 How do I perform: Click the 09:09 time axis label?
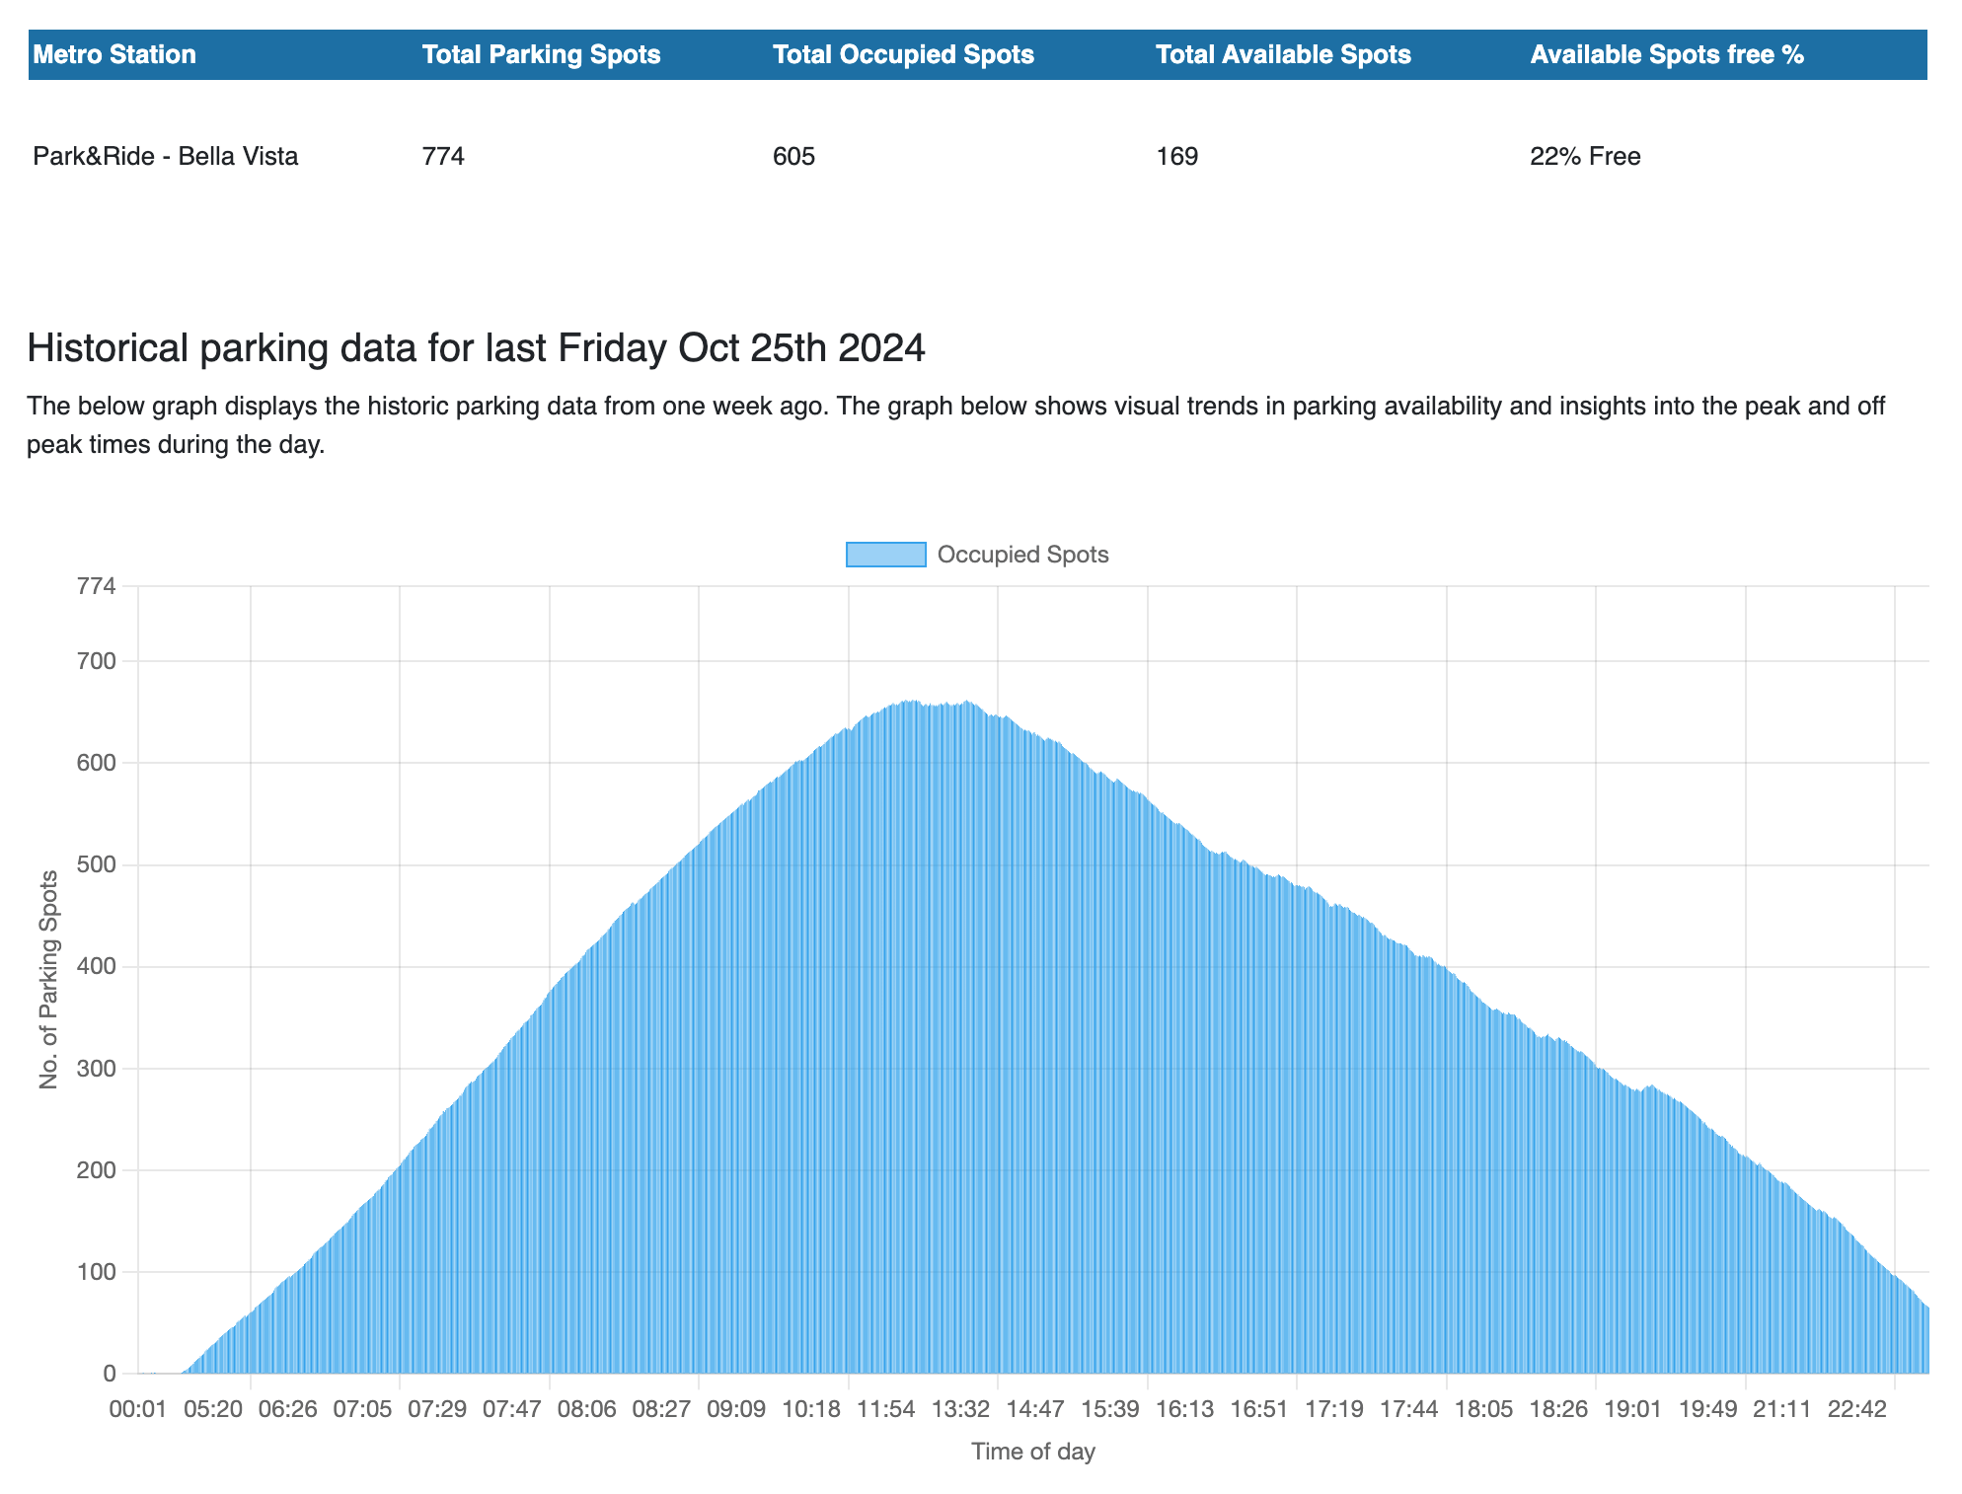(x=736, y=1409)
